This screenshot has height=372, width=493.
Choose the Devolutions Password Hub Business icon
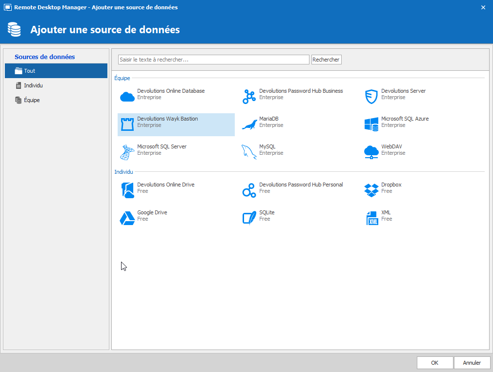click(x=249, y=97)
